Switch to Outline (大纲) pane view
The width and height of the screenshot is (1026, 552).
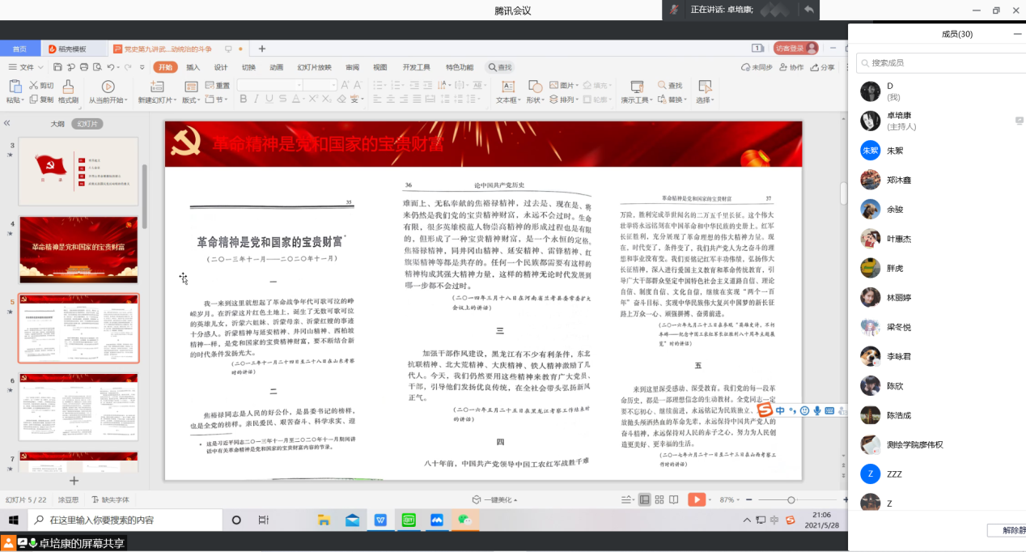(57, 124)
